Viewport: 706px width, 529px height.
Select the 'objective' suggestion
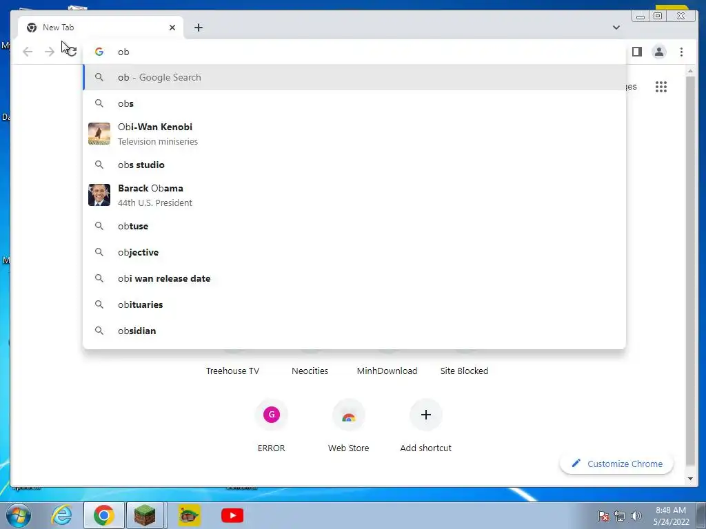coord(354,252)
